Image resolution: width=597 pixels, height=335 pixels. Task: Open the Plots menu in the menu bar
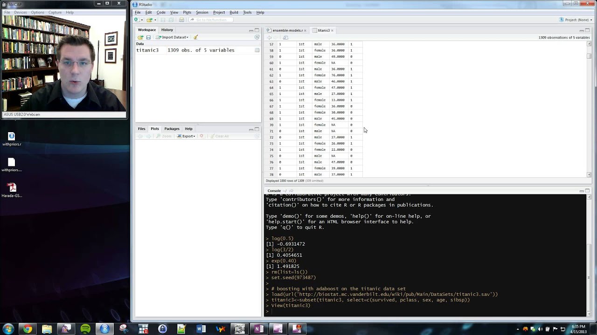click(187, 13)
